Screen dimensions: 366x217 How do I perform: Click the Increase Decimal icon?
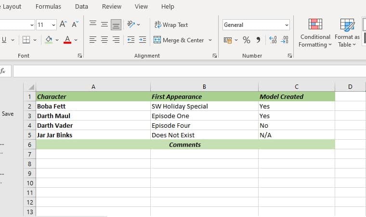pos(273,40)
